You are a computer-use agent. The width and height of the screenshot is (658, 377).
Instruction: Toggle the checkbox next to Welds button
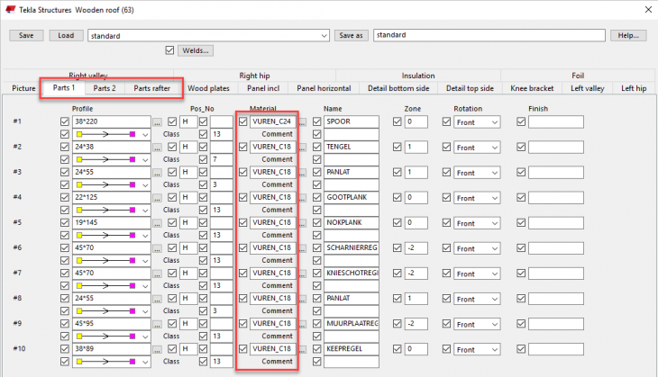click(x=170, y=50)
